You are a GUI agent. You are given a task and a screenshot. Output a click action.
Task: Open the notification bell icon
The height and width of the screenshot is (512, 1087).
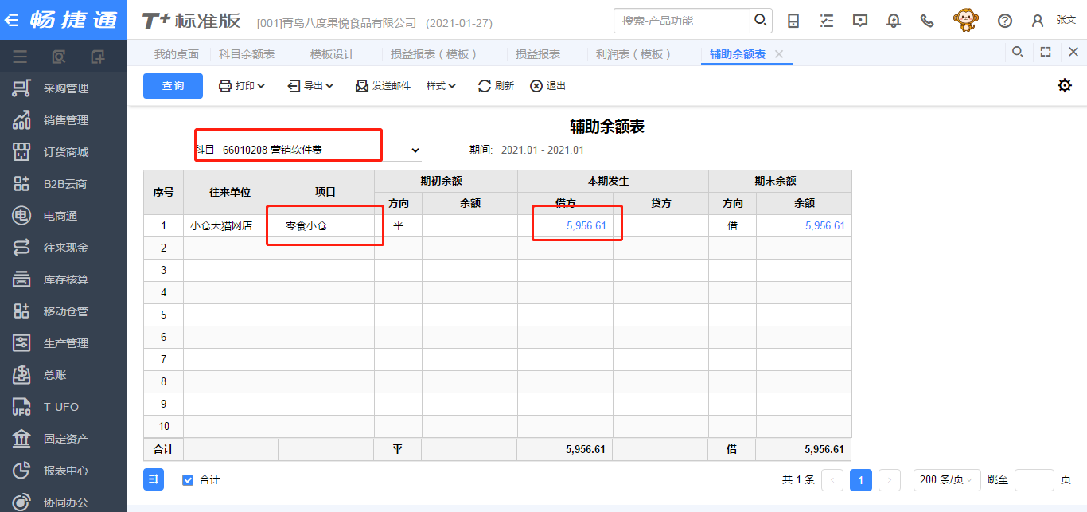894,21
